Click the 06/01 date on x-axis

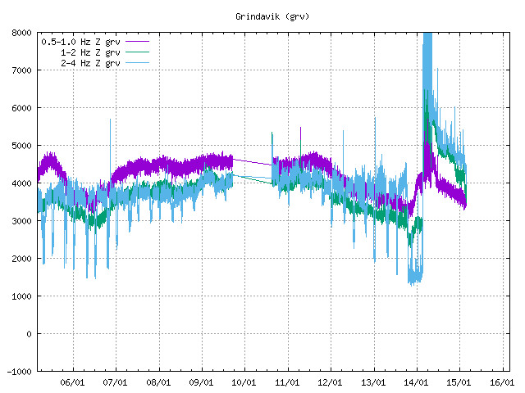tap(73, 382)
